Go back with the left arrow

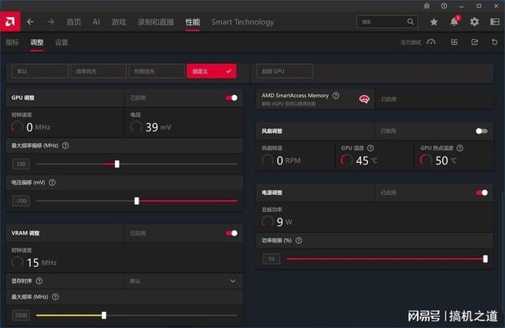(x=31, y=21)
